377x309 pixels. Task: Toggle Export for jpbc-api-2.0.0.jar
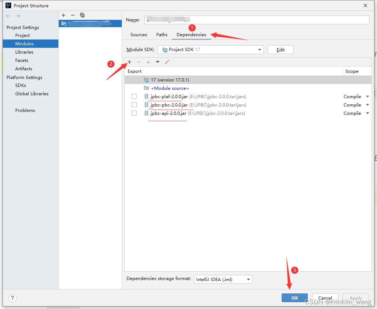click(134, 113)
